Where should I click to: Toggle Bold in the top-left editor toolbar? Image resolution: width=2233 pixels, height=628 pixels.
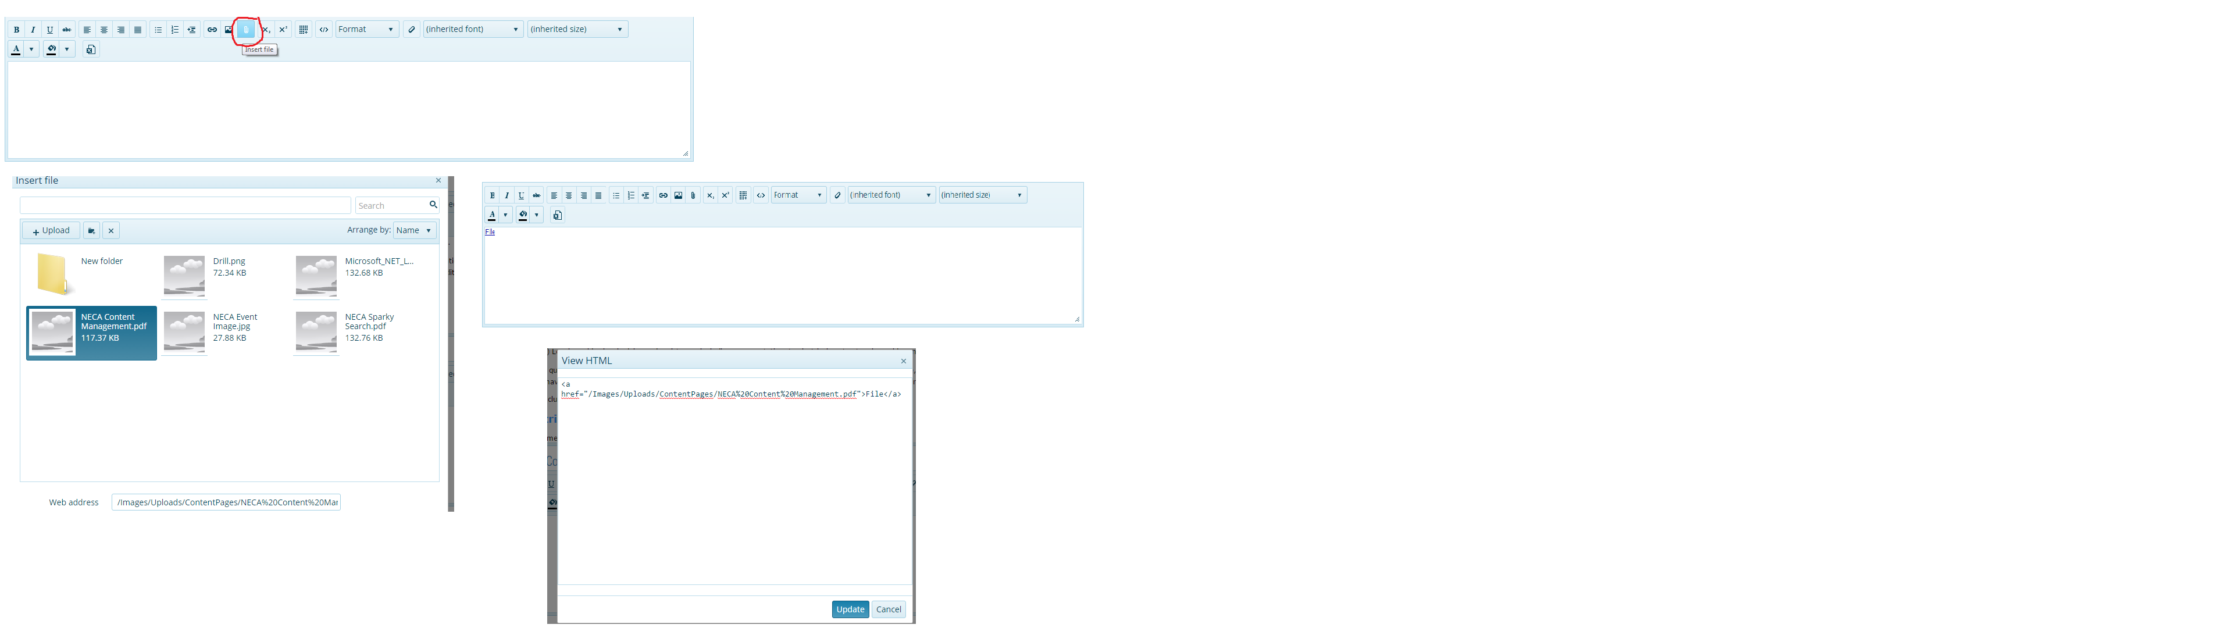click(16, 30)
